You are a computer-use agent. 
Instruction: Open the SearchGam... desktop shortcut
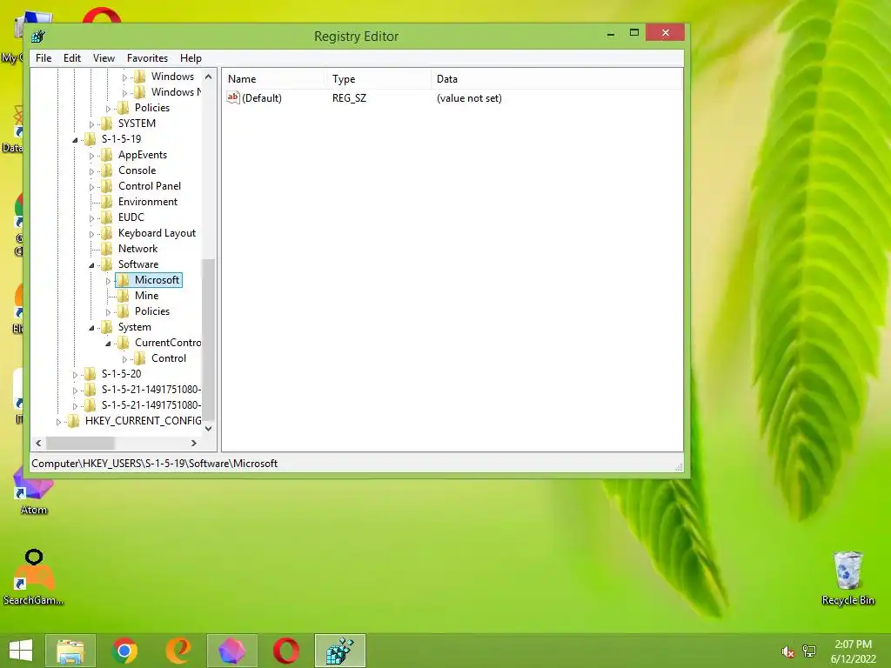[34, 578]
